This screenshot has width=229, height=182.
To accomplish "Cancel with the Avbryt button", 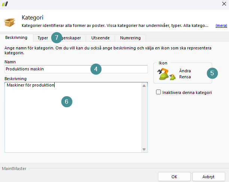I will coord(208,177).
